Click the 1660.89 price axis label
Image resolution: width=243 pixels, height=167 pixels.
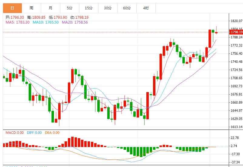(237, 103)
